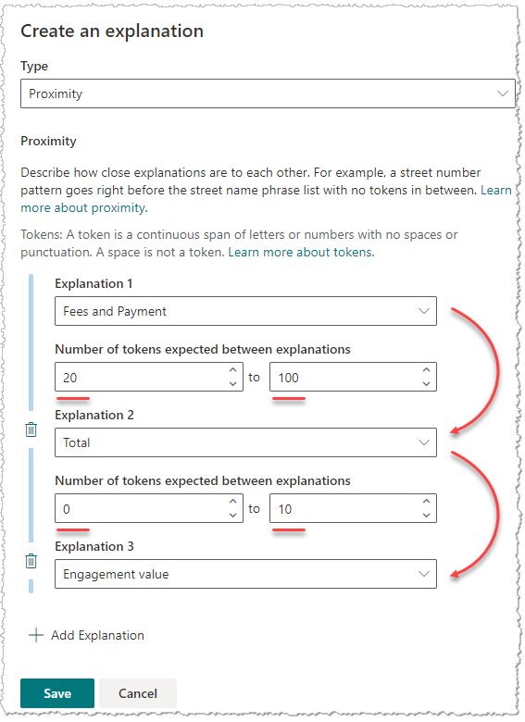Image resolution: width=525 pixels, height=722 pixels.
Task: Open the Engagement value dropdown
Action: pyautogui.click(x=245, y=574)
